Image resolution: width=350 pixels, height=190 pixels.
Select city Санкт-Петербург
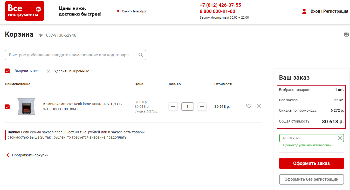tap(134, 11)
